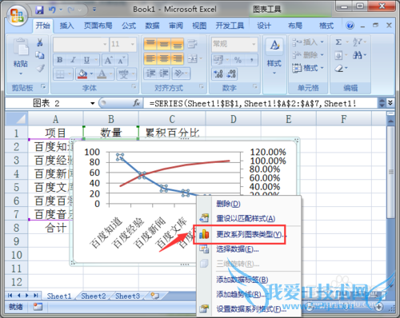Expand the formula bar

390,102
